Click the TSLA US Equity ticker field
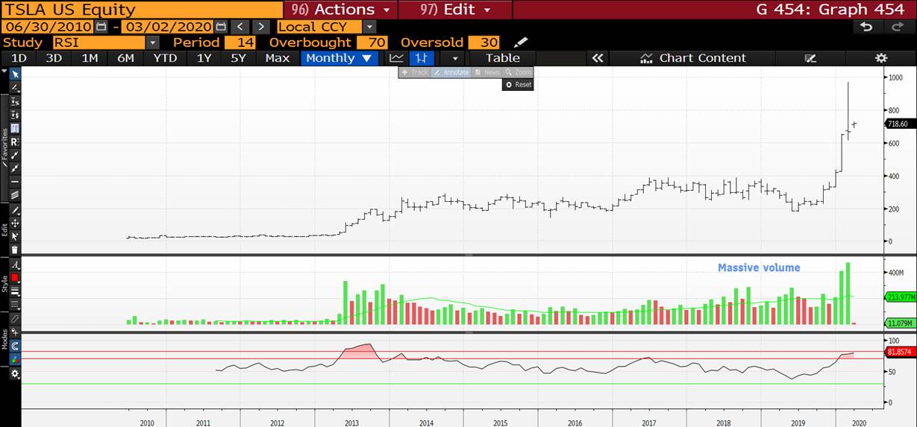Screen dimensions: 917x427 coord(142,10)
